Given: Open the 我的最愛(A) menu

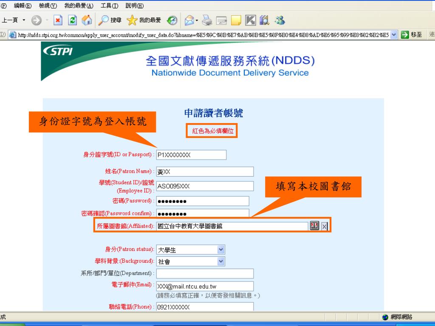Looking at the screenshot, I should pyautogui.click(x=79, y=6).
